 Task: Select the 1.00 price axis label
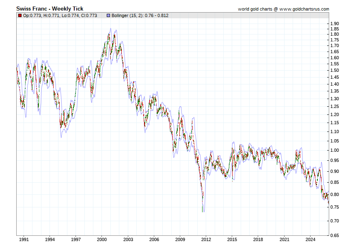(x=334, y=151)
